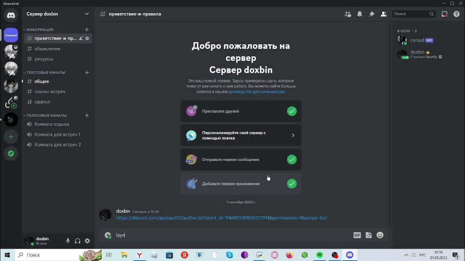Open the планы-встреч channel
This screenshot has height=261, width=465.
coord(58,91)
